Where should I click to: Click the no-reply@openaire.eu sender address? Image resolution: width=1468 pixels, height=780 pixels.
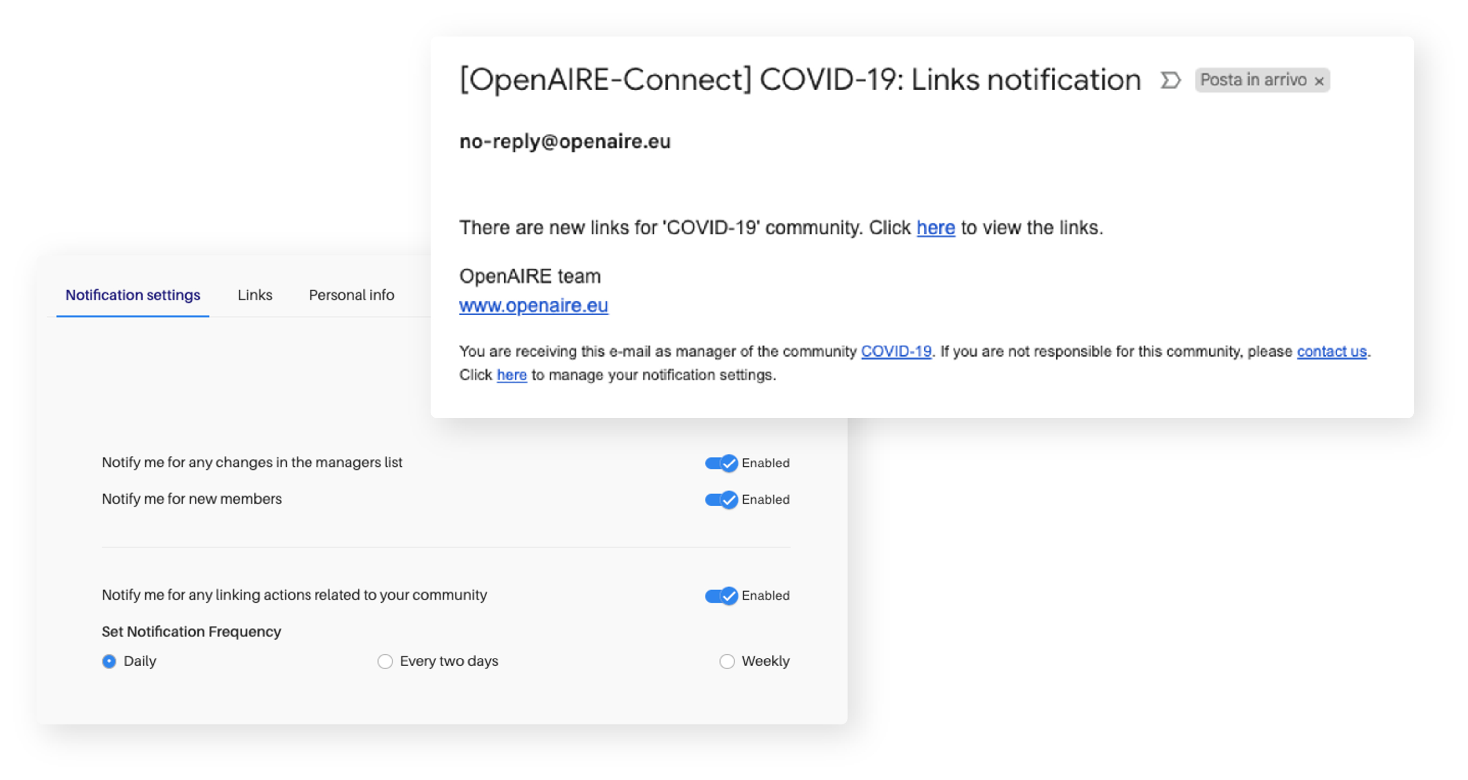[x=565, y=141]
